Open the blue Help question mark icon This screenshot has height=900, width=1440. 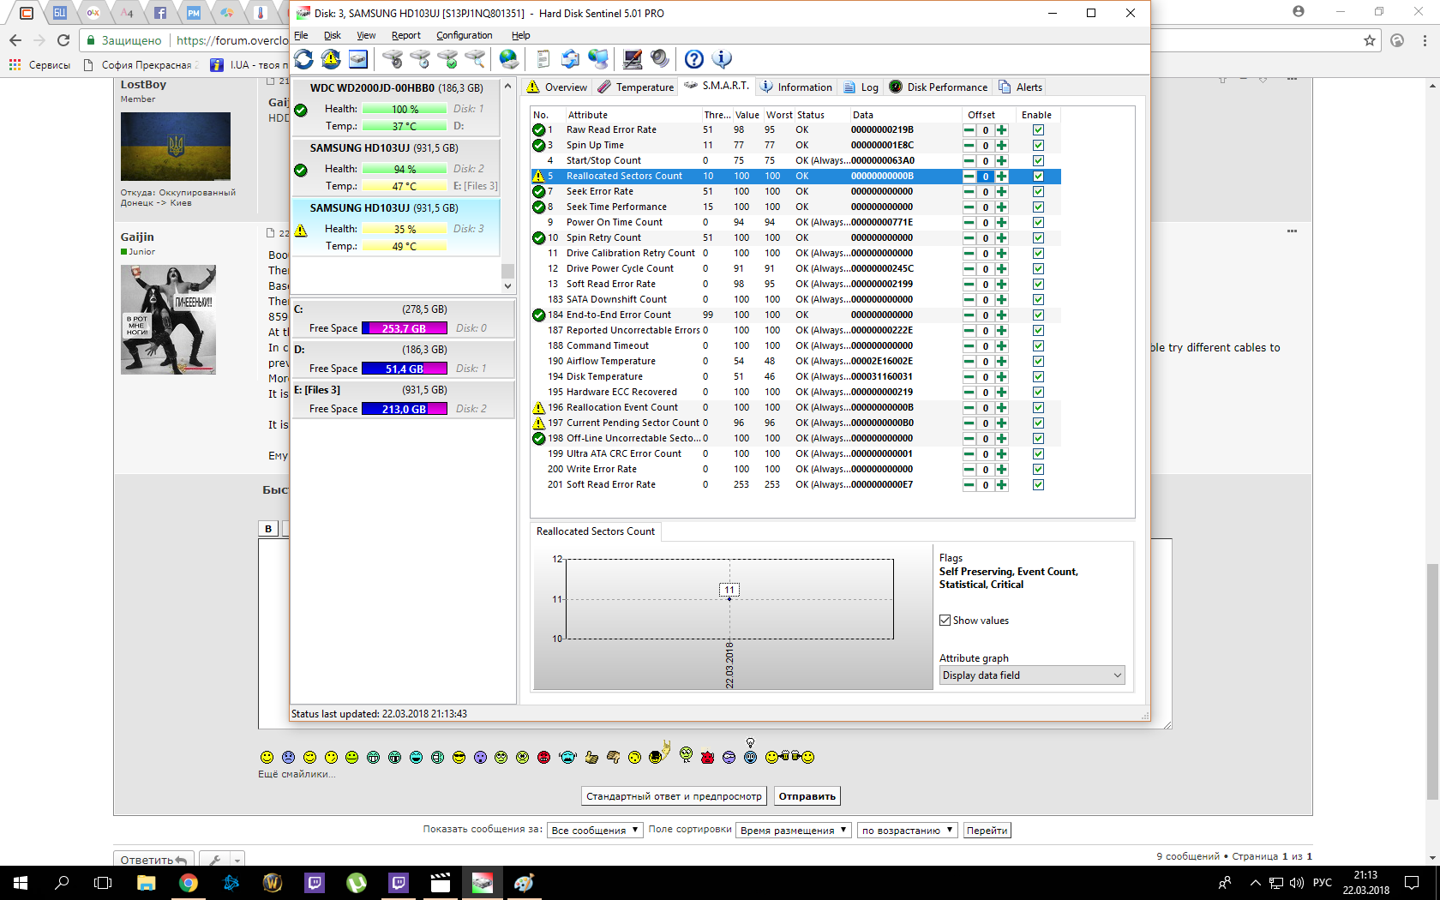point(694,58)
